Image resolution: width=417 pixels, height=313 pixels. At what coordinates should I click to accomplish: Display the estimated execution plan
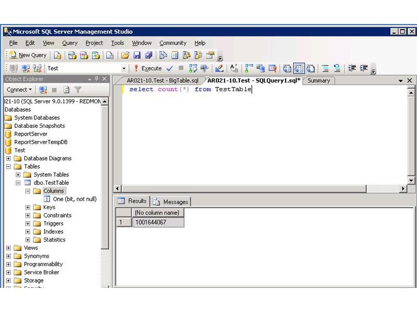[x=193, y=68]
